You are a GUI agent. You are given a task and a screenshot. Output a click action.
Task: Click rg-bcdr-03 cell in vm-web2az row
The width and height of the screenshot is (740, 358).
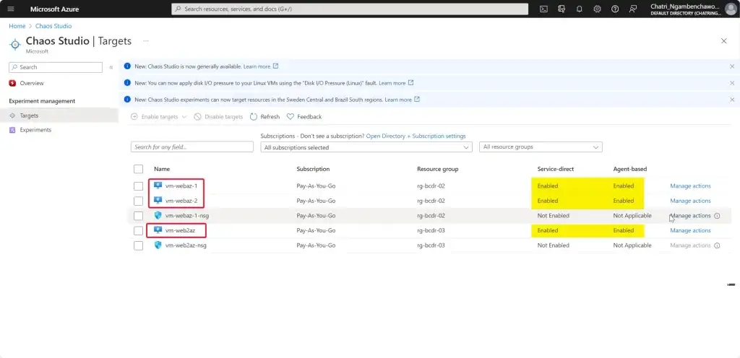pos(431,231)
